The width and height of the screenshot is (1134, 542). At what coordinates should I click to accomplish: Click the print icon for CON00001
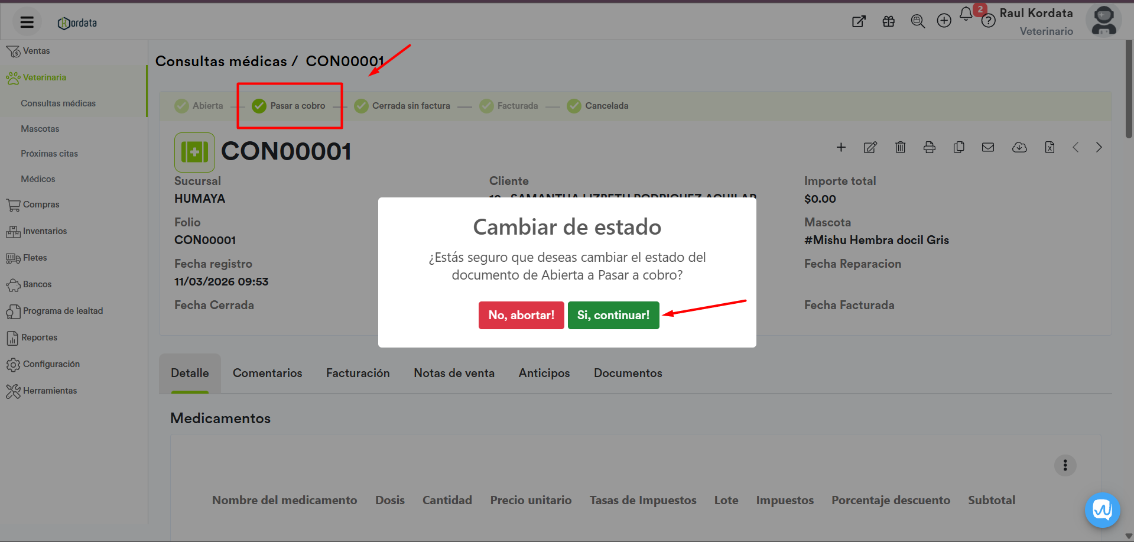(x=930, y=147)
